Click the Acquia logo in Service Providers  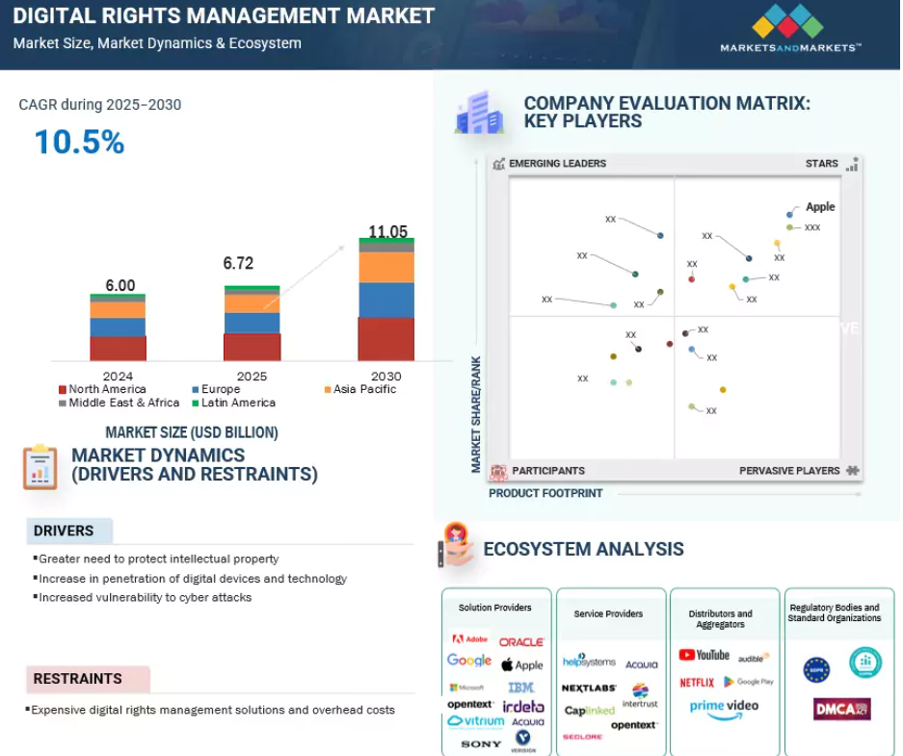tap(642, 665)
